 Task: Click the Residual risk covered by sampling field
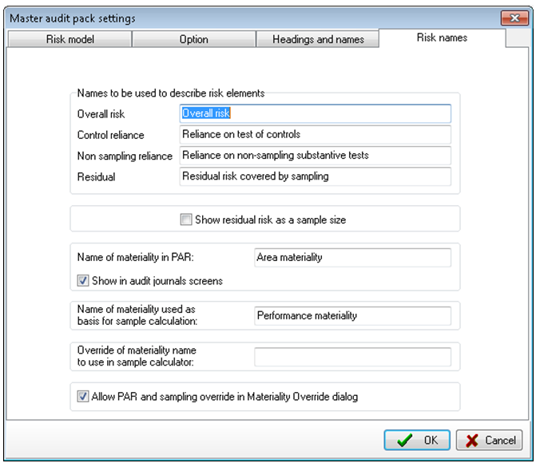316,176
